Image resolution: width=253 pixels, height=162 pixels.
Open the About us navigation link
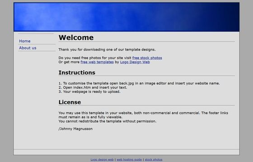pos(28,48)
